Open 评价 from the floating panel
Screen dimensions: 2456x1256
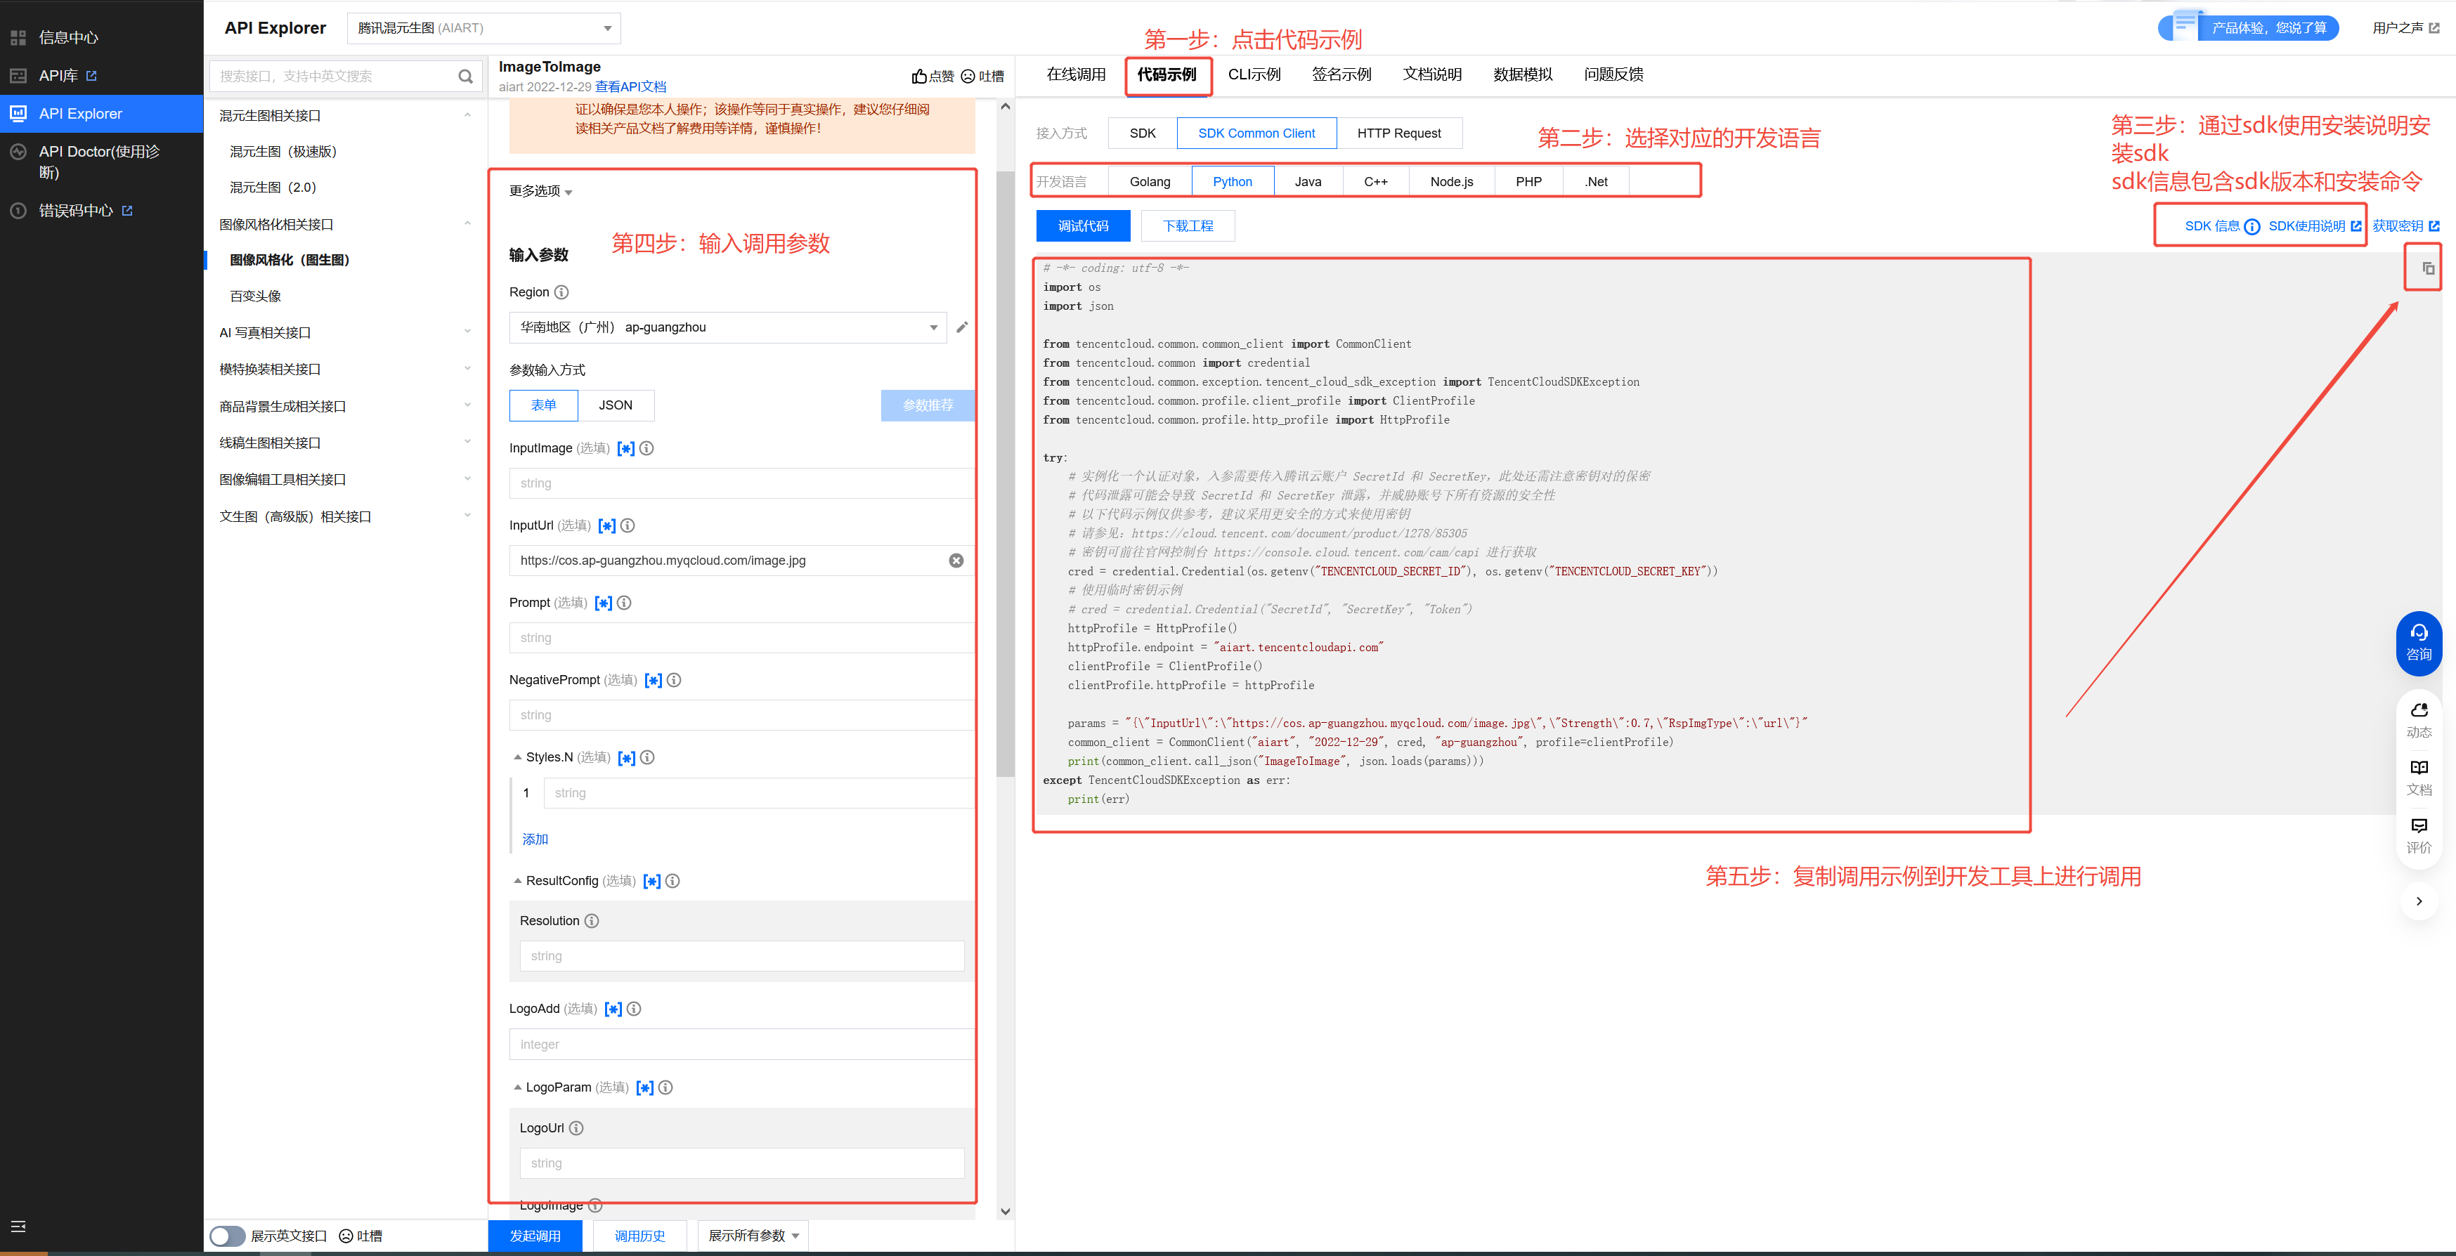2419,836
